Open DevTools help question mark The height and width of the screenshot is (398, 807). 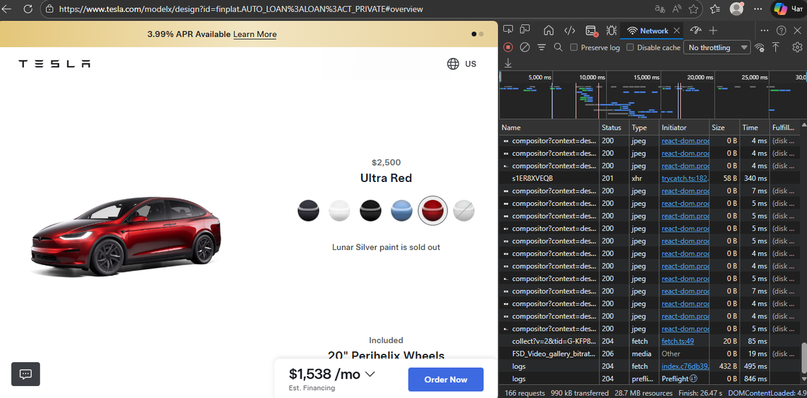click(x=781, y=30)
